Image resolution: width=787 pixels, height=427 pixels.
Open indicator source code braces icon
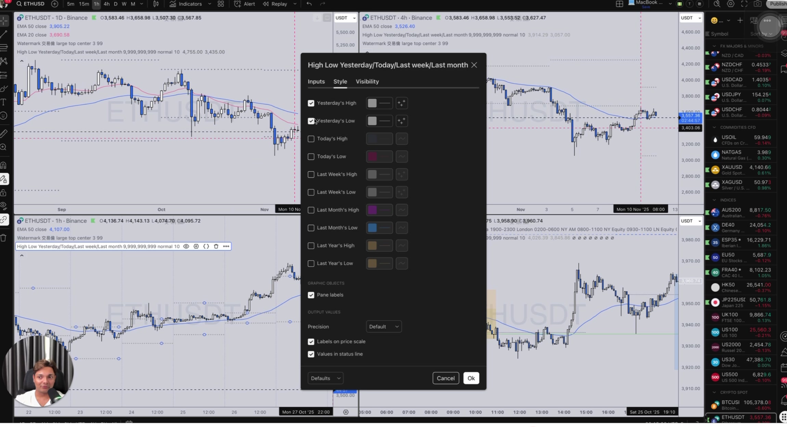click(206, 246)
